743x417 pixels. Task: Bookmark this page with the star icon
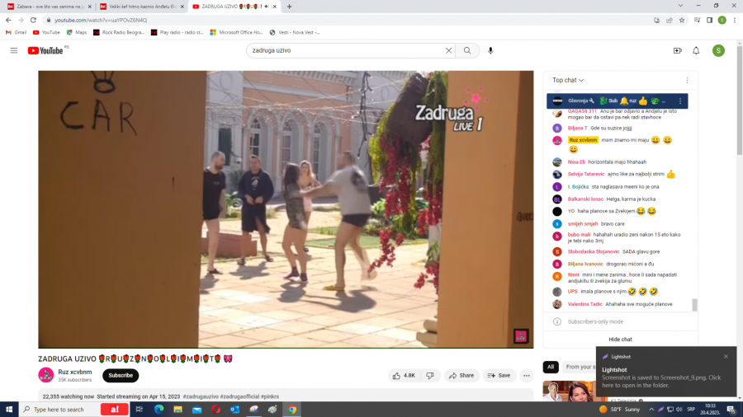(682, 20)
